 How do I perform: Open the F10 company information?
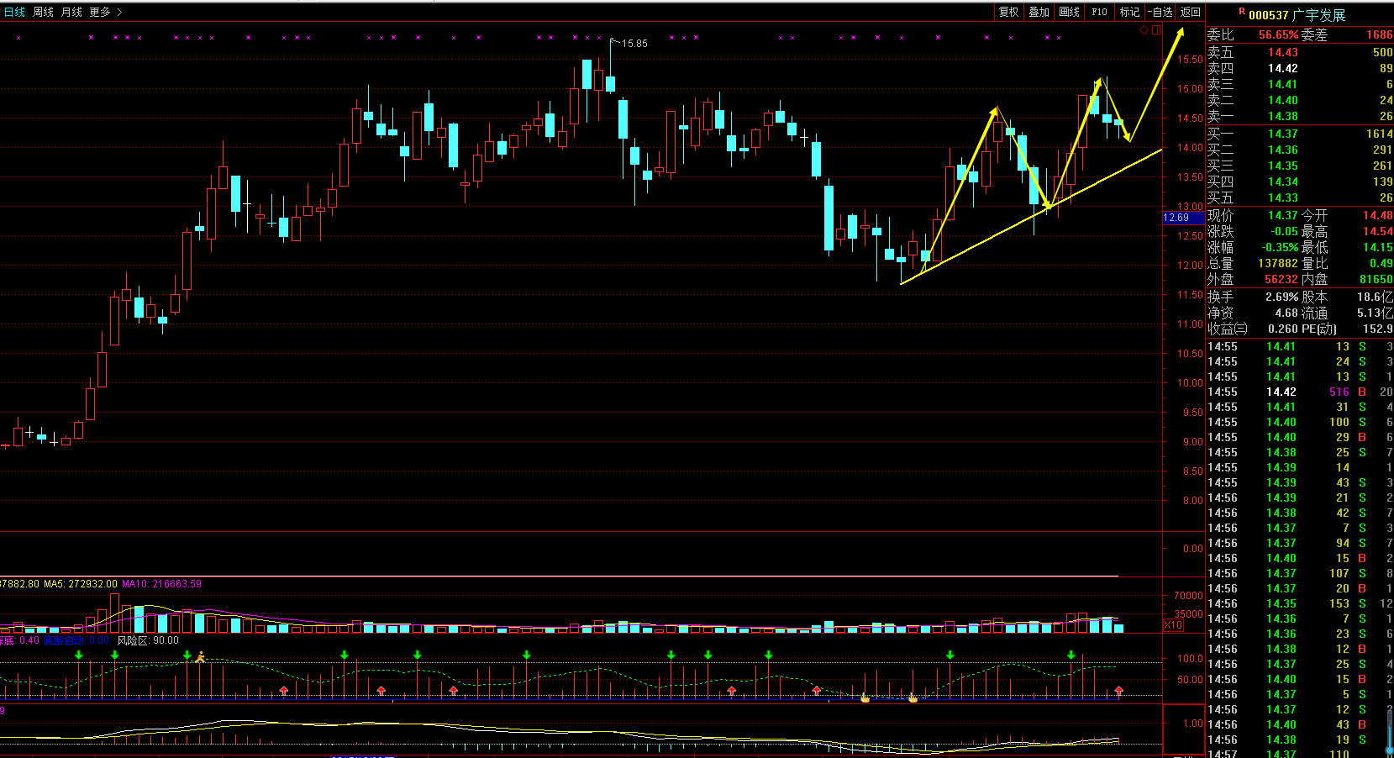click(x=1099, y=12)
